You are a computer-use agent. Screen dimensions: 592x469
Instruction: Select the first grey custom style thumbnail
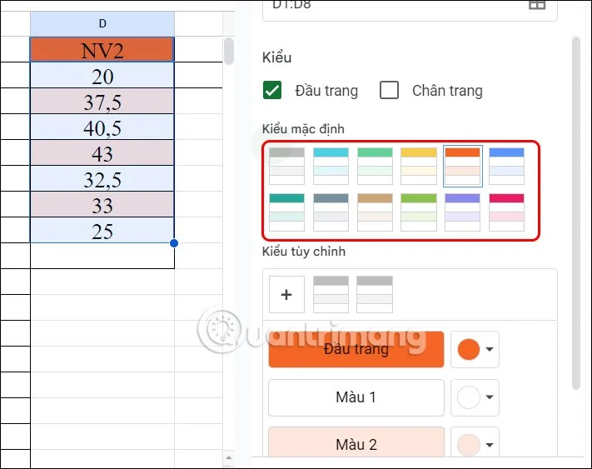pos(331,295)
